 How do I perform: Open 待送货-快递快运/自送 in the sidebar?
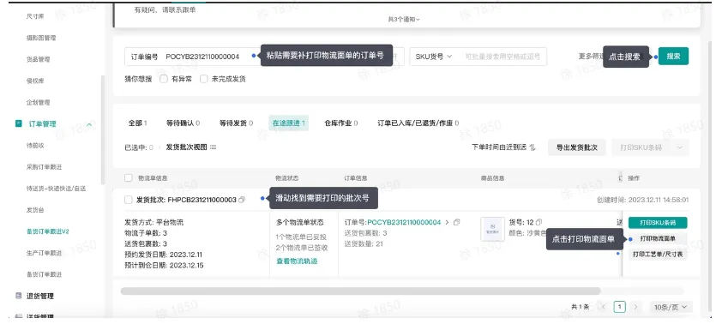(x=57, y=189)
